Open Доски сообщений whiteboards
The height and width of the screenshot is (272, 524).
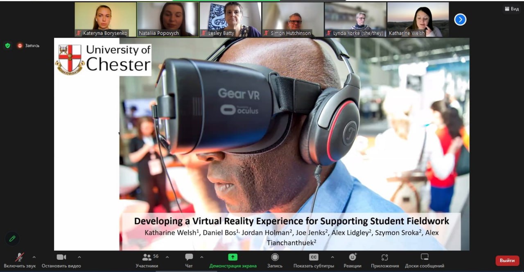pyautogui.click(x=424, y=261)
